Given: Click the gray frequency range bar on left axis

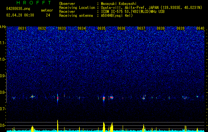Looking at the screenshot, I should 7,87.
